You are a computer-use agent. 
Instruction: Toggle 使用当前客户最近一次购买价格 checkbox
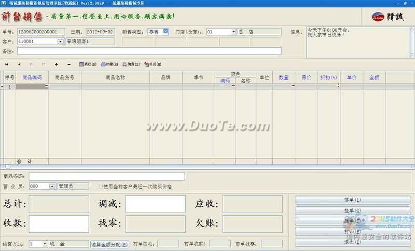coord(101,187)
